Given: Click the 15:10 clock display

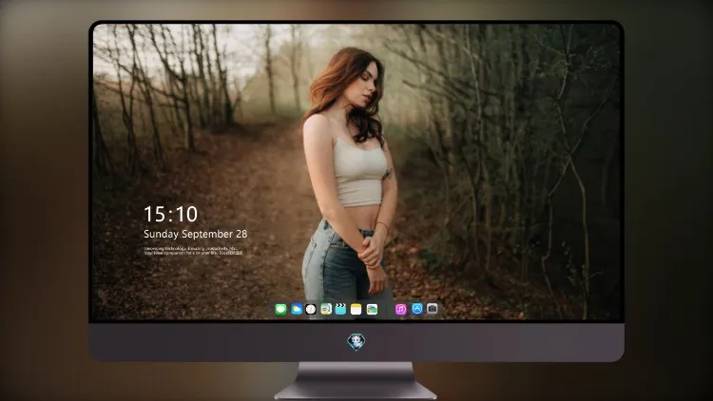Looking at the screenshot, I should [x=170, y=214].
